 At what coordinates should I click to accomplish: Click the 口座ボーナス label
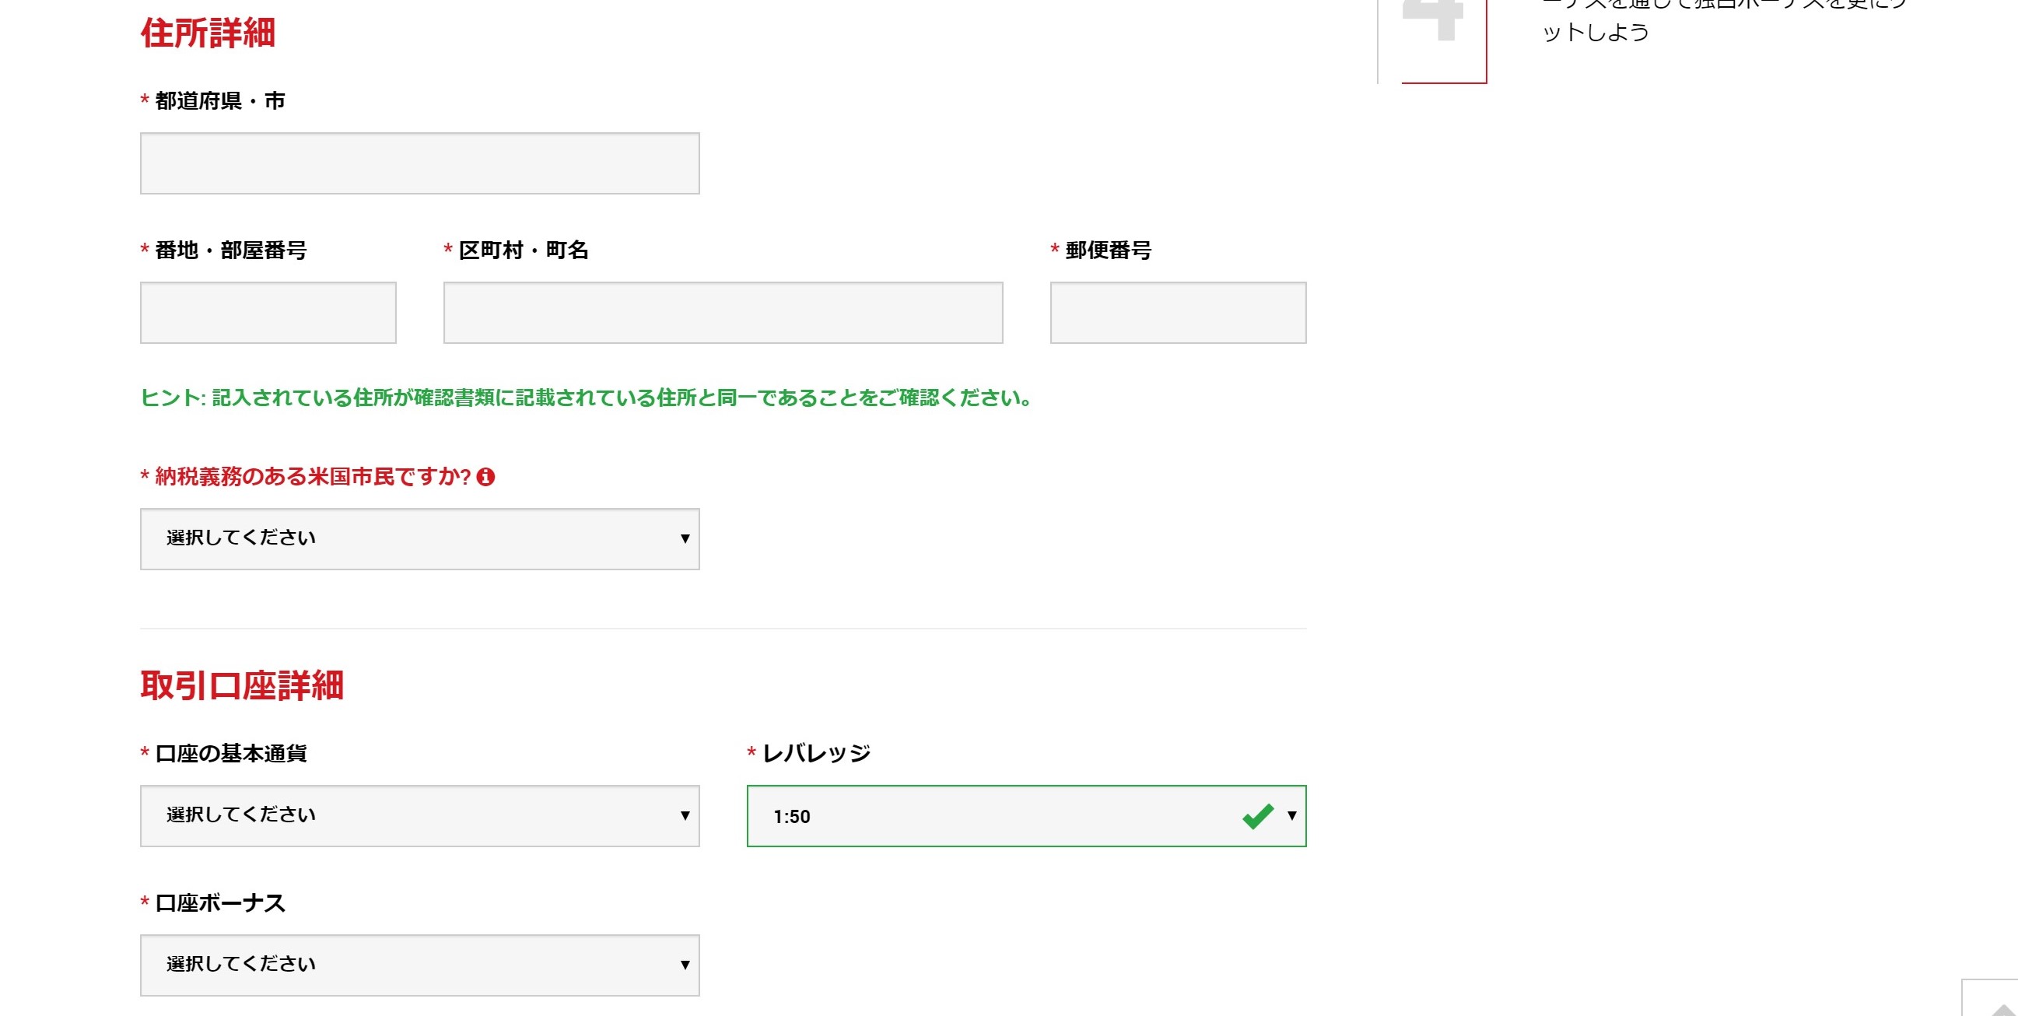[x=219, y=903]
